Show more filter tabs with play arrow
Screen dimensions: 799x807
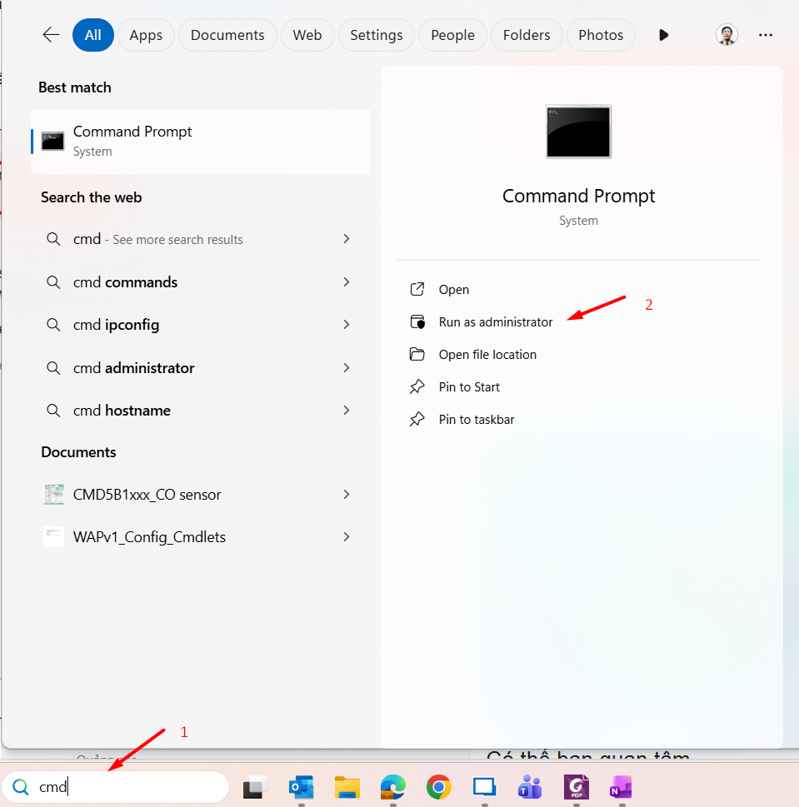(663, 35)
